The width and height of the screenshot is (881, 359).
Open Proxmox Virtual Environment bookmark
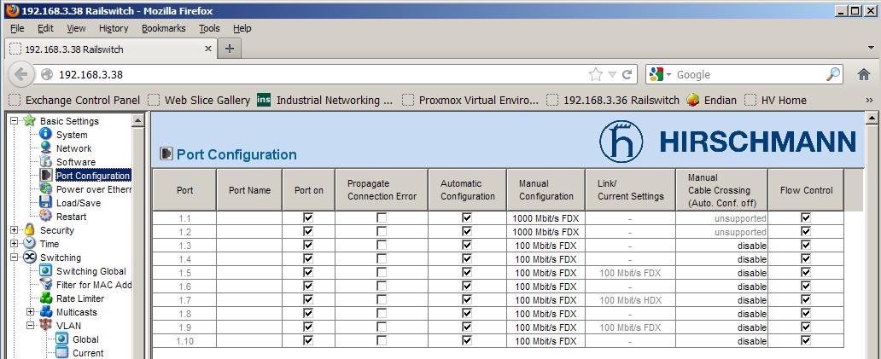(471, 101)
